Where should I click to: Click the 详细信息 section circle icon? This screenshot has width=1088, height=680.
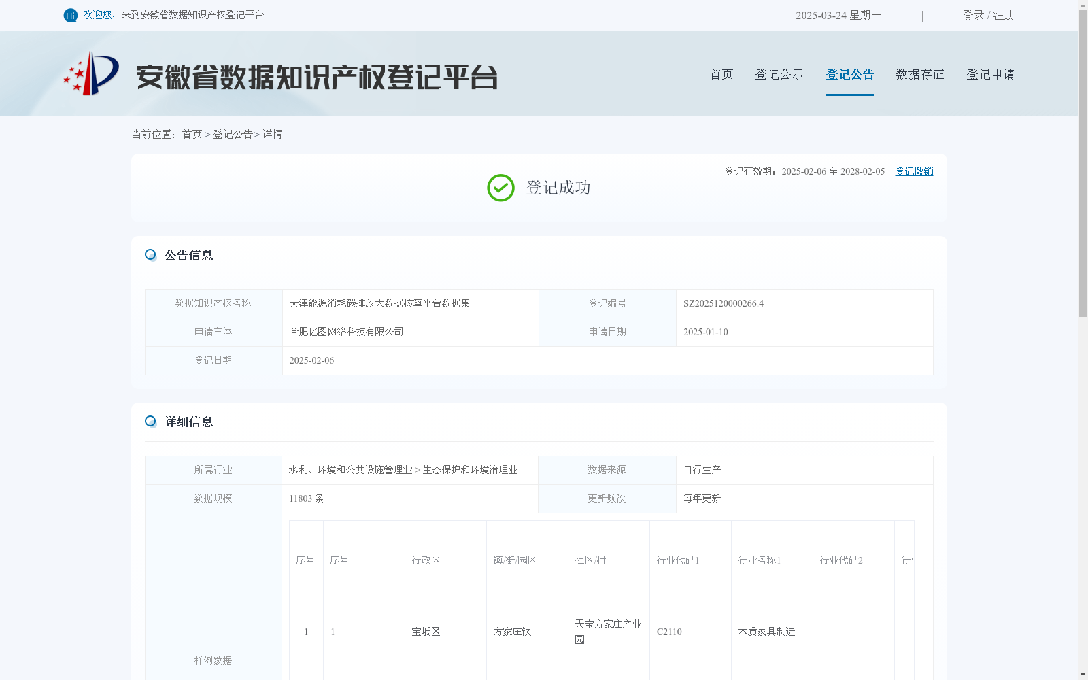151,422
